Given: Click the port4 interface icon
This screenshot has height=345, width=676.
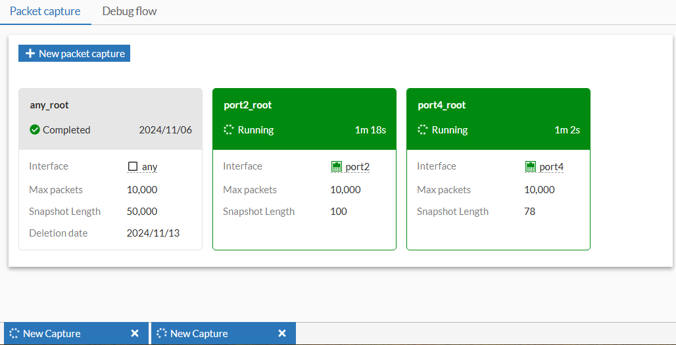Looking at the screenshot, I should click(531, 167).
